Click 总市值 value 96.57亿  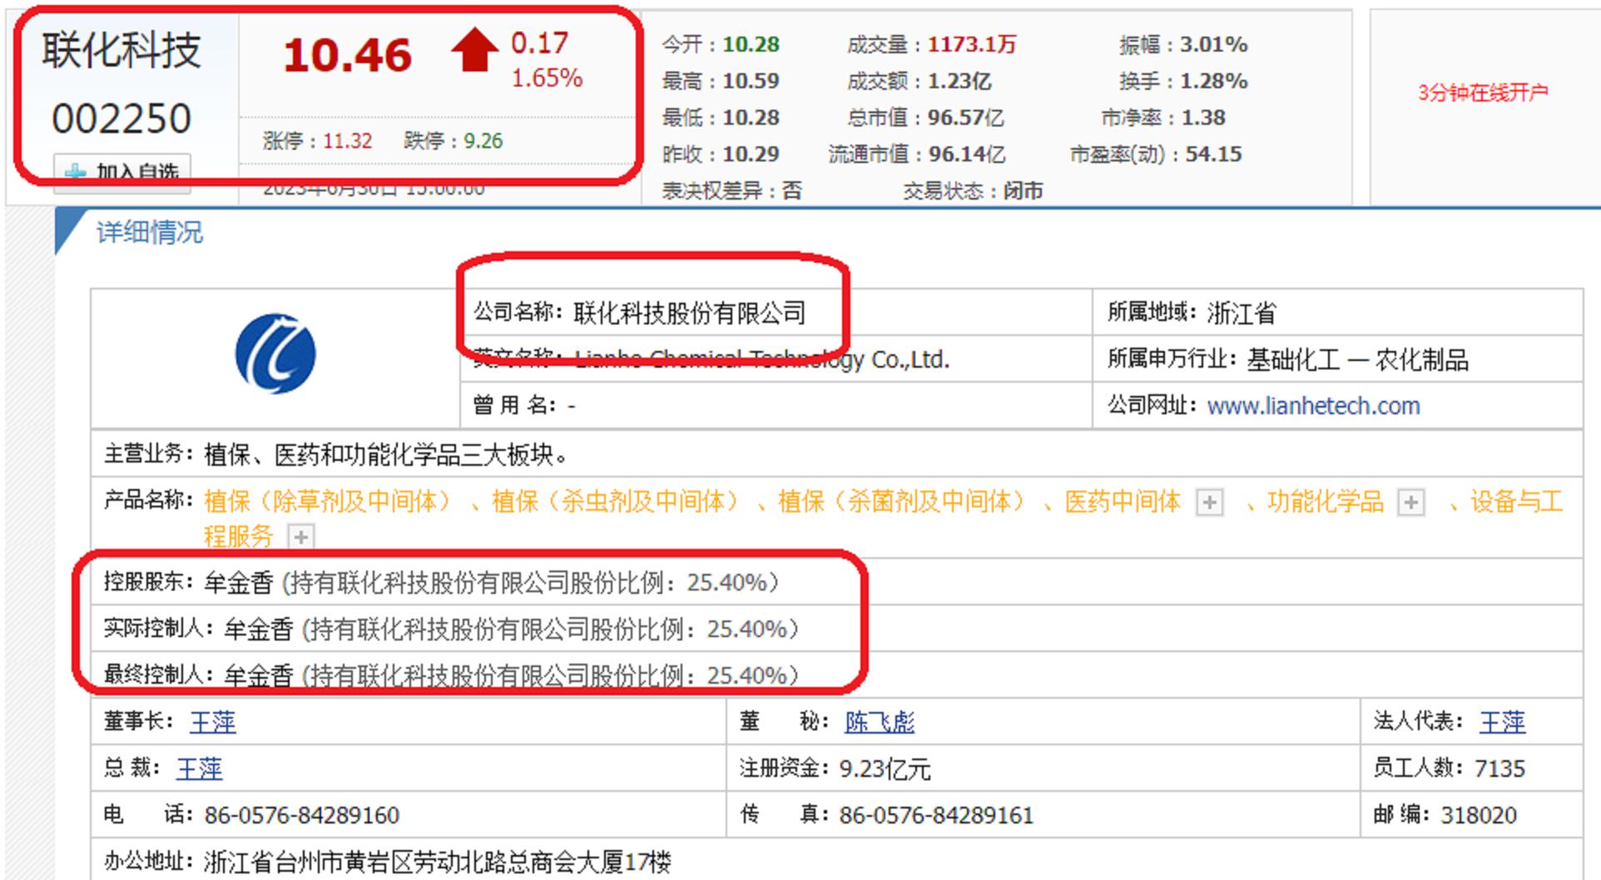pos(966,117)
